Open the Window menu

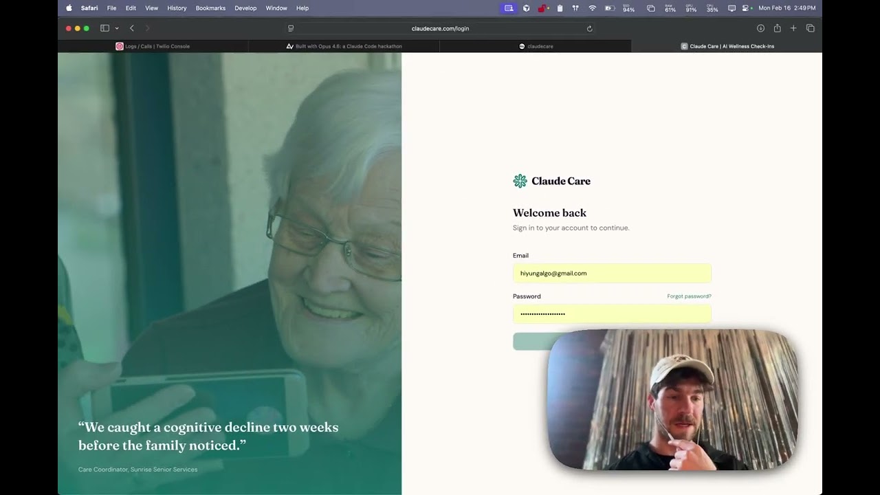click(x=276, y=8)
